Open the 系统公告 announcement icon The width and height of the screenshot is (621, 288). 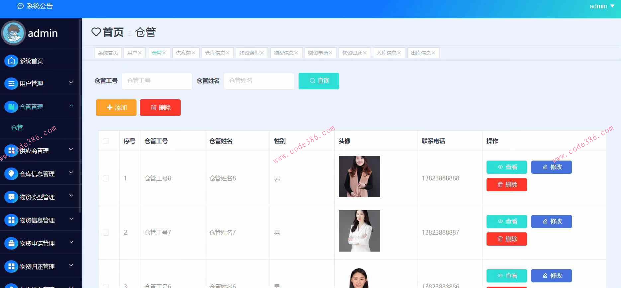coord(21,6)
